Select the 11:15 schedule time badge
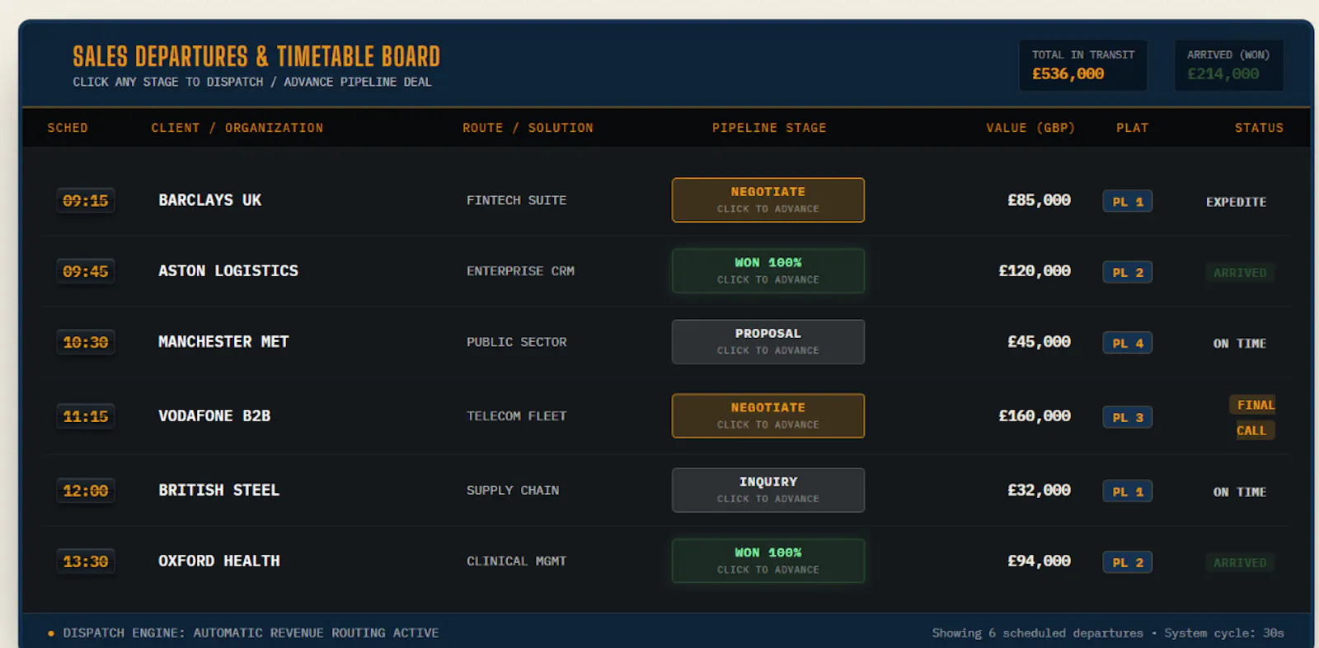This screenshot has height=648, width=1319. coord(86,416)
